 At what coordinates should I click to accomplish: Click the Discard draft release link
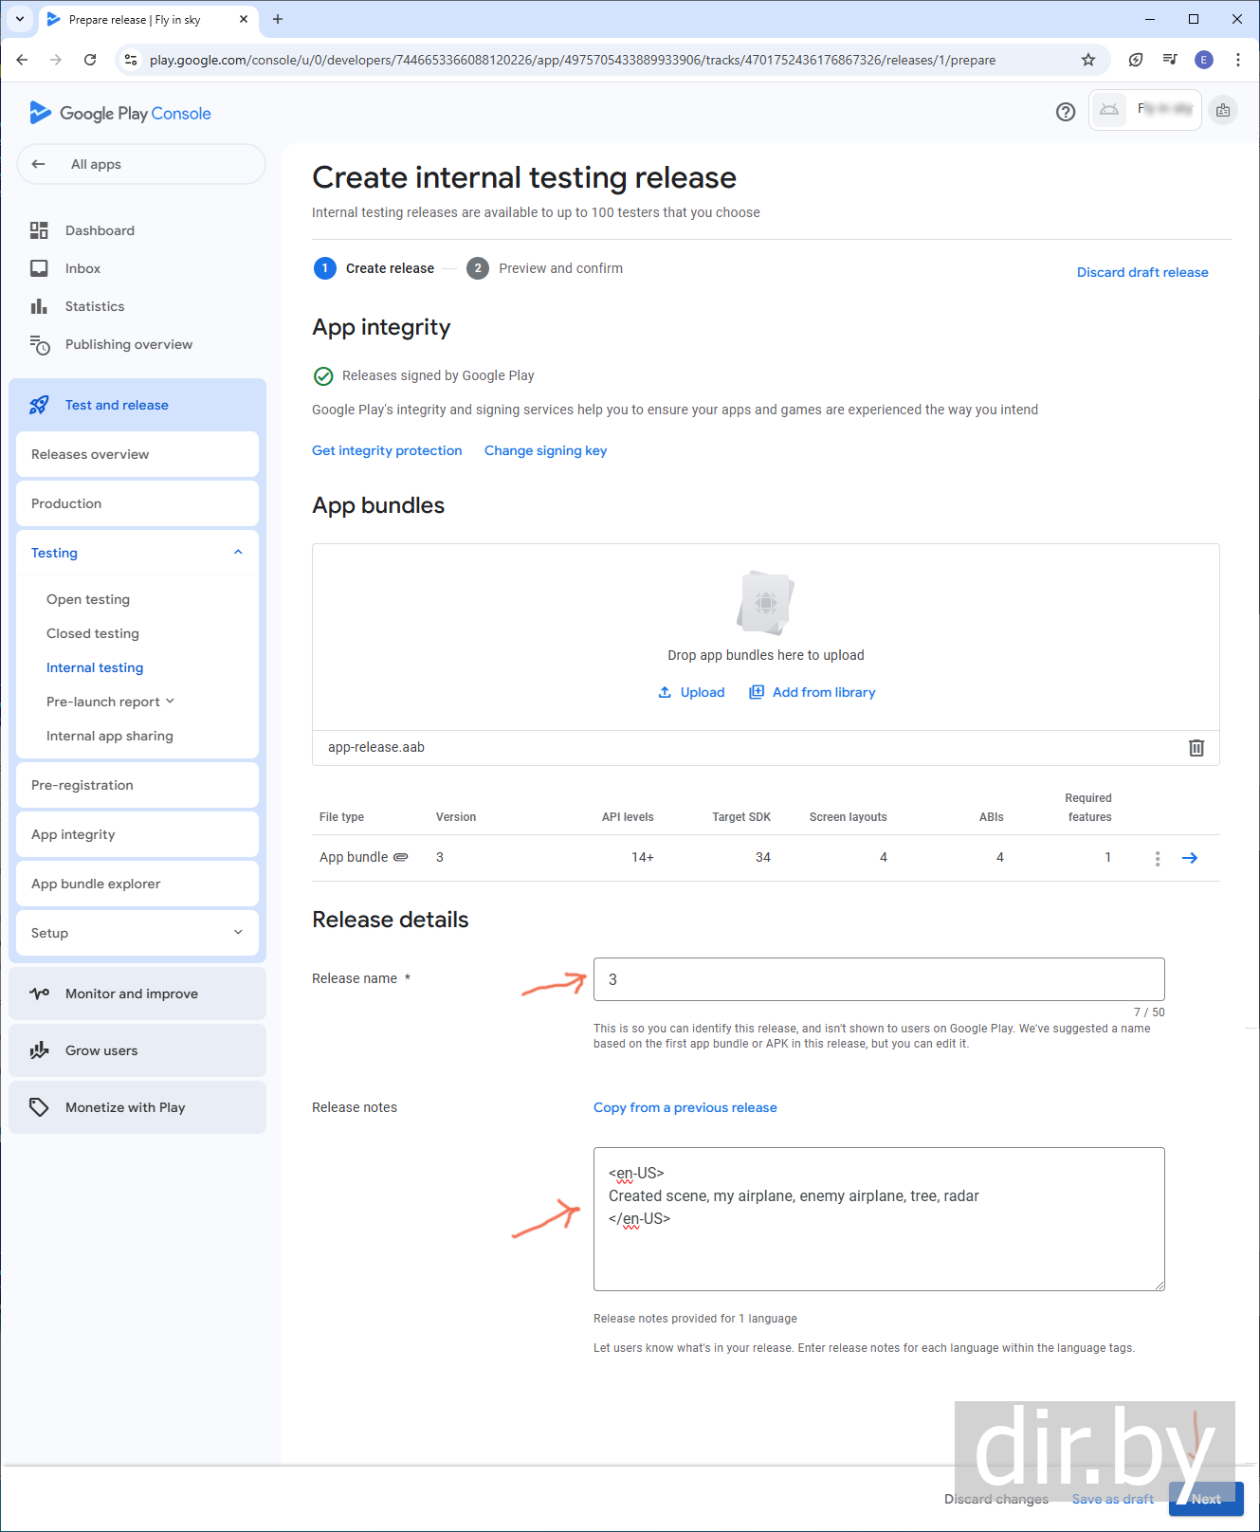pyautogui.click(x=1142, y=272)
